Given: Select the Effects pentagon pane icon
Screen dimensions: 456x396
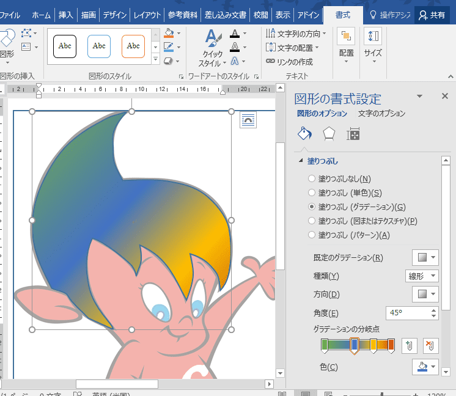Looking at the screenshot, I should coord(329,134).
